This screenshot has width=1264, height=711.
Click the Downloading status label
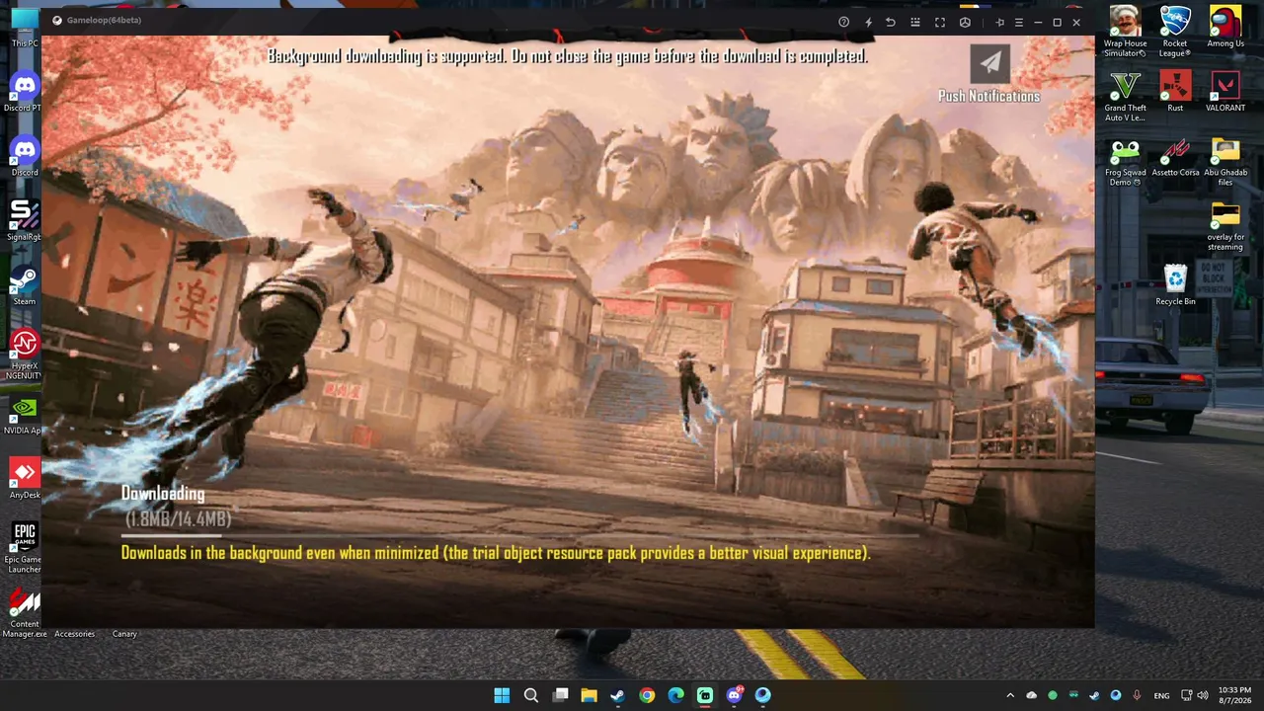click(x=163, y=494)
